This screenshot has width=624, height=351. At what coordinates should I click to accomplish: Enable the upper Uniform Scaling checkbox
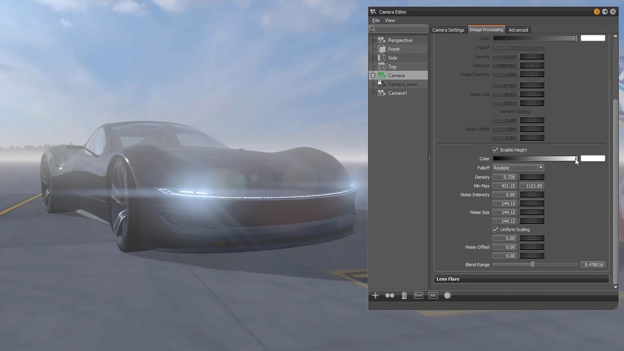coord(495,111)
